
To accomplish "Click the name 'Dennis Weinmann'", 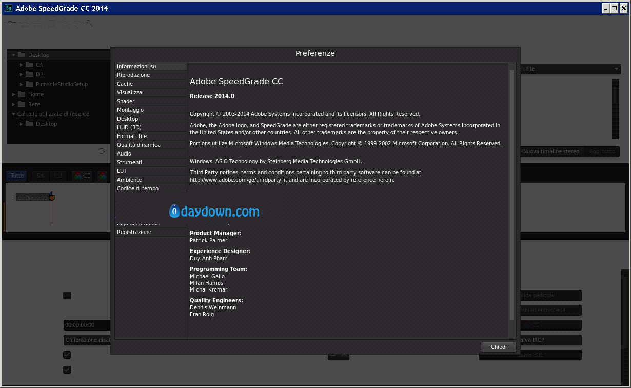I will pyautogui.click(x=213, y=307).
